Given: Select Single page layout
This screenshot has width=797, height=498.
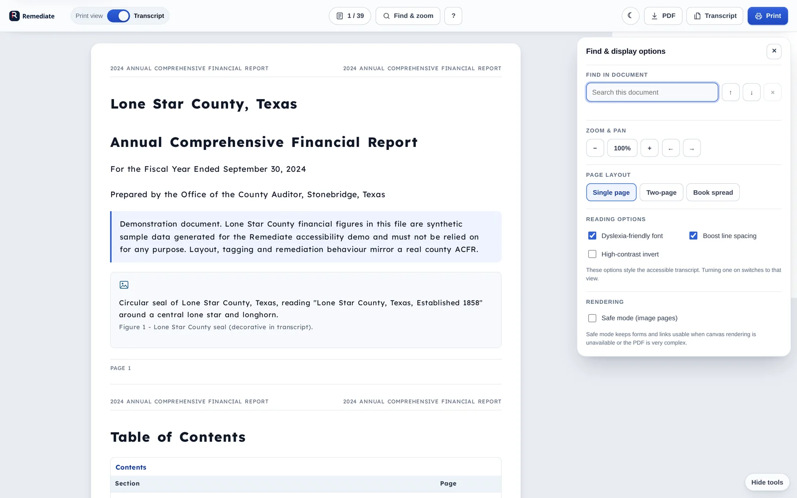Looking at the screenshot, I should [x=611, y=192].
